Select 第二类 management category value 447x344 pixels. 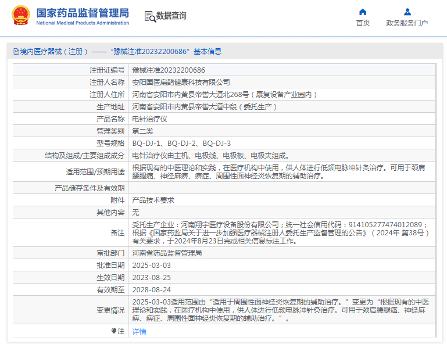[x=142, y=131]
